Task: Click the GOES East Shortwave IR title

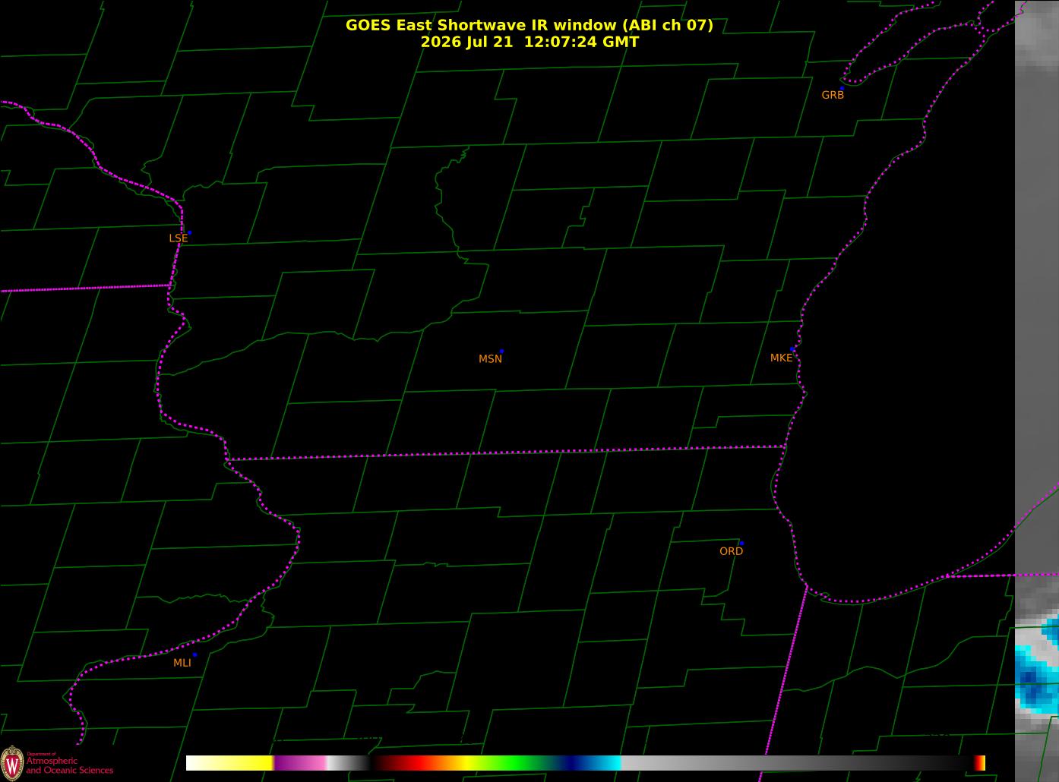Action: pos(529,25)
